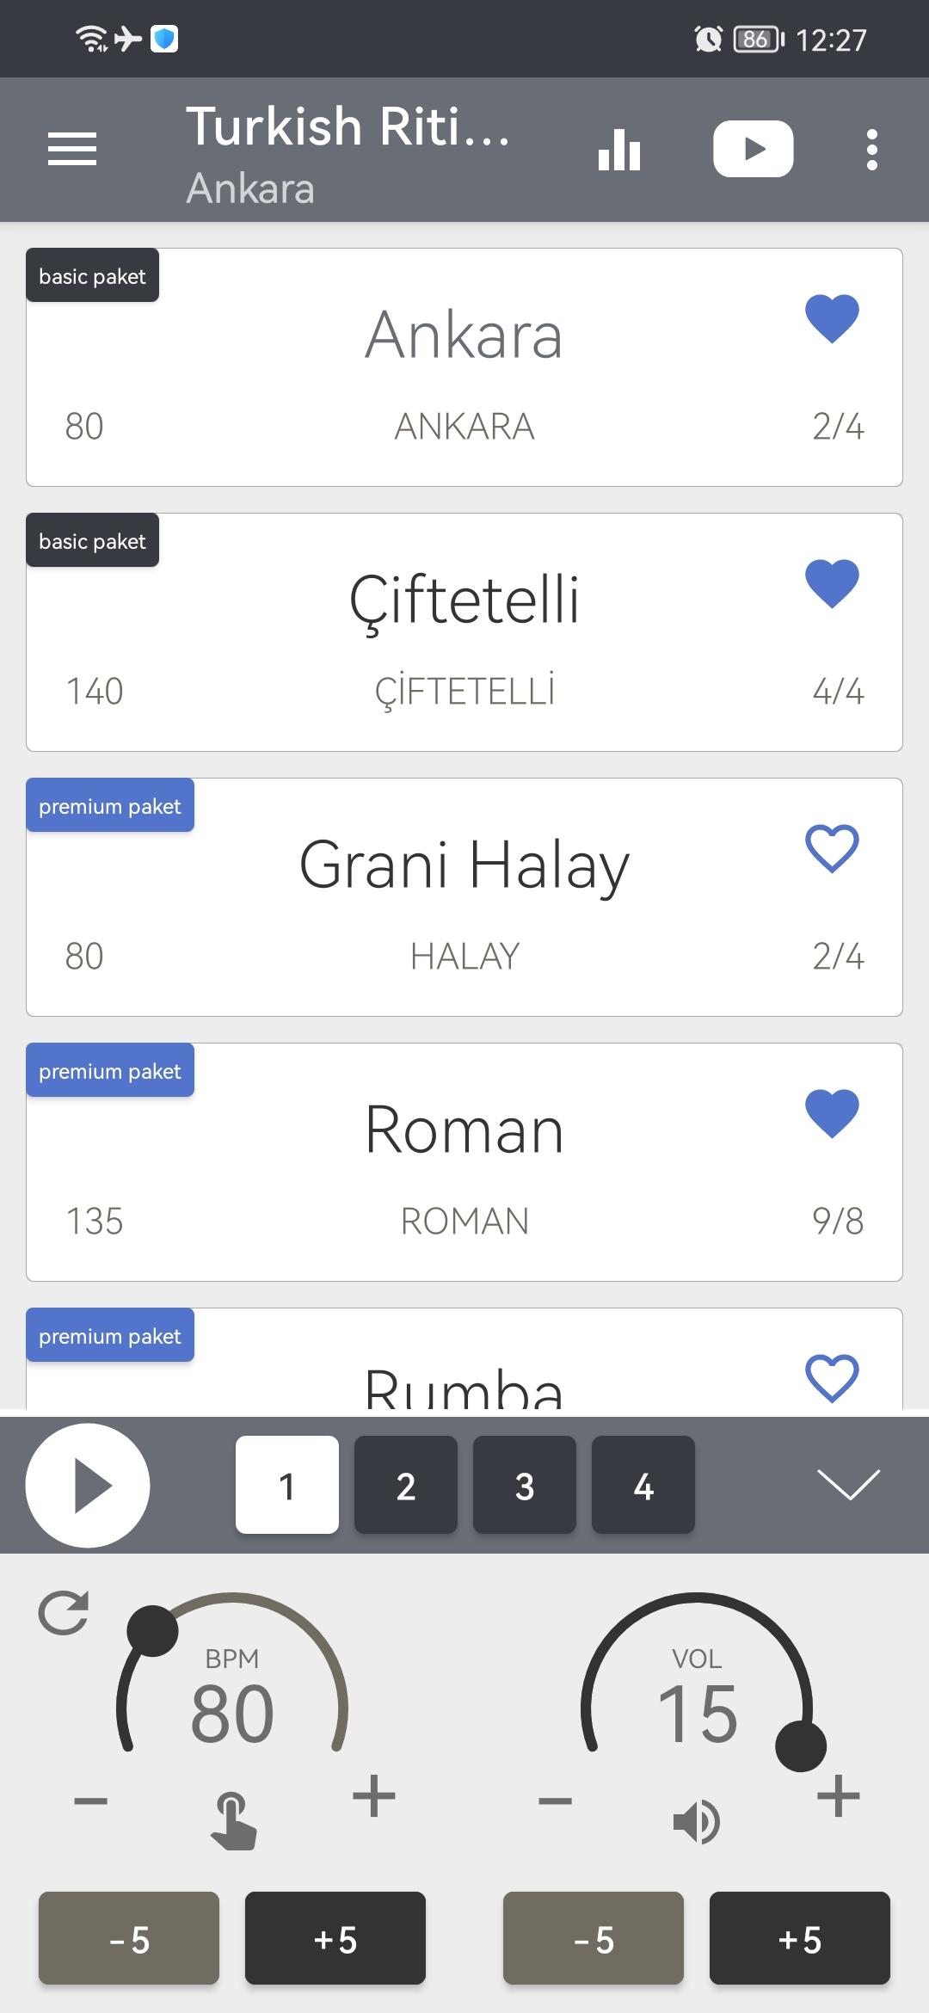Raise volume by 5
This screenshot has height=2013, width=929.
pyautogui.click(x=800, y=1938)
